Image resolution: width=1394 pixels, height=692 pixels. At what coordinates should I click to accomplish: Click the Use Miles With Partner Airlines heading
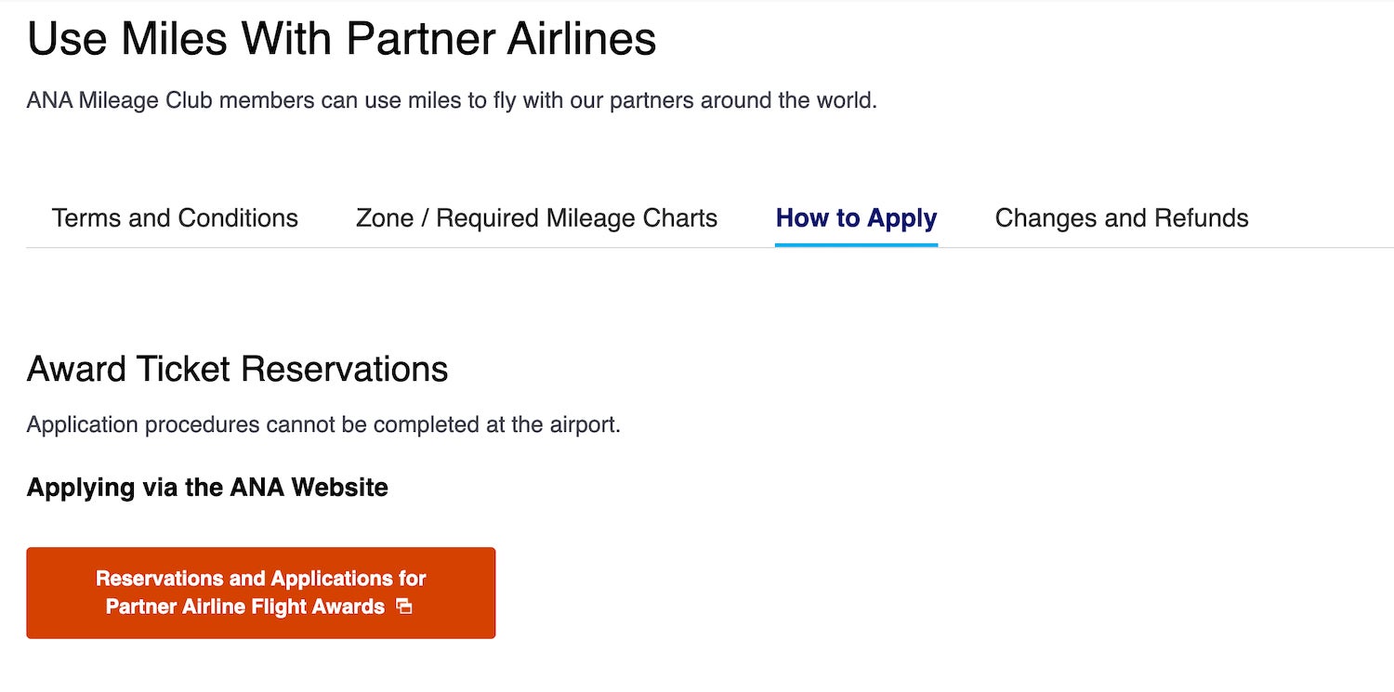pyautogui.click(x=341, y=38)
